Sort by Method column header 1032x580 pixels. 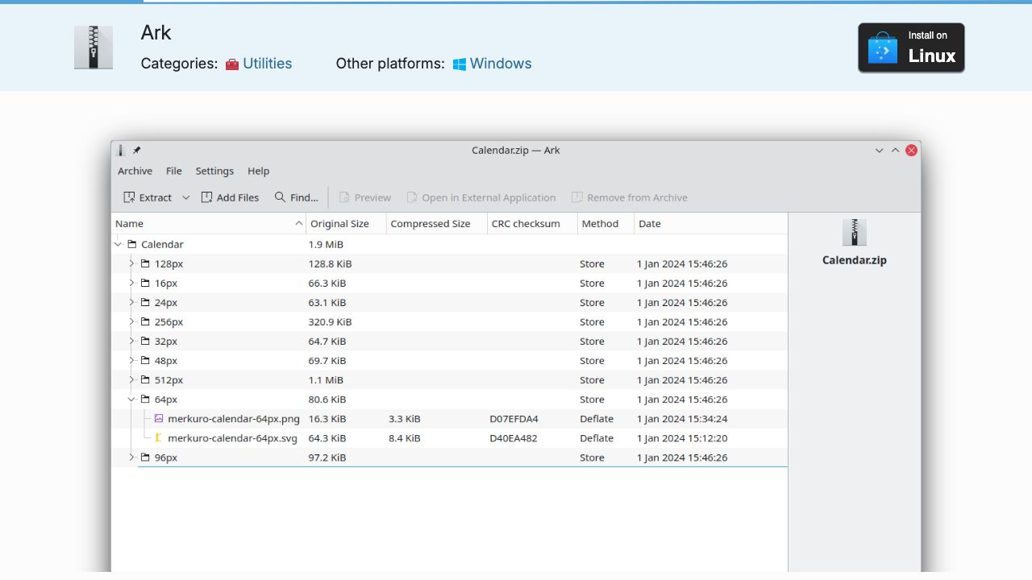pos(605,224)
